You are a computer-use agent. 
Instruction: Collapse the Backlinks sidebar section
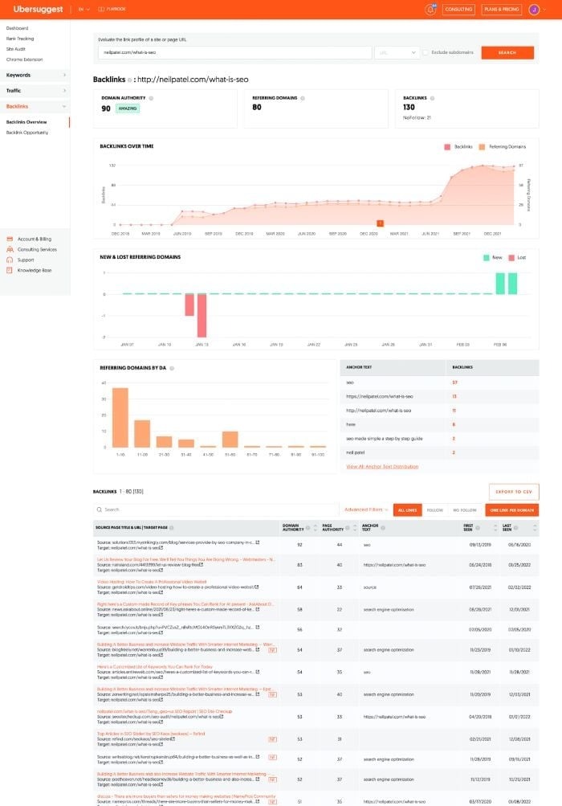coord(35,106)
